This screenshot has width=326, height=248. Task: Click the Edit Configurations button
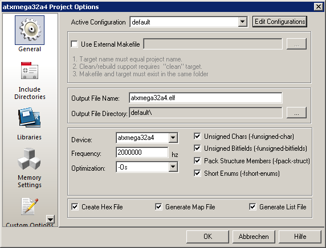pyautogui.click(x=280, y=22)
